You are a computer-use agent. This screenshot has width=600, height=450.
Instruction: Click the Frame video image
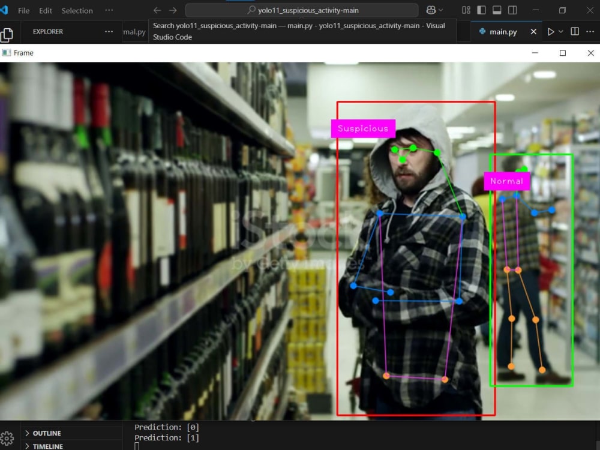pos(300,241)
